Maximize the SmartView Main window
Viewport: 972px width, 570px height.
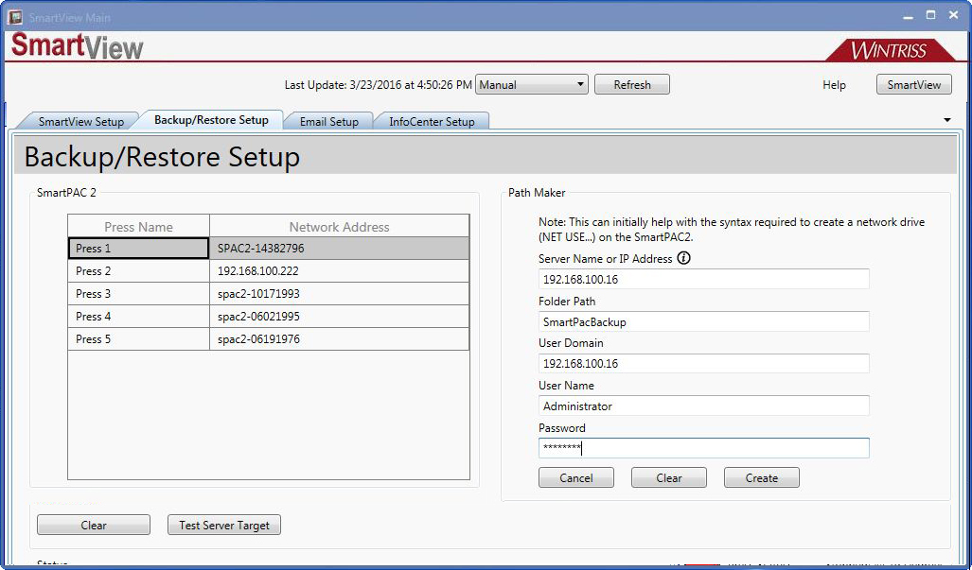[930, 15]
